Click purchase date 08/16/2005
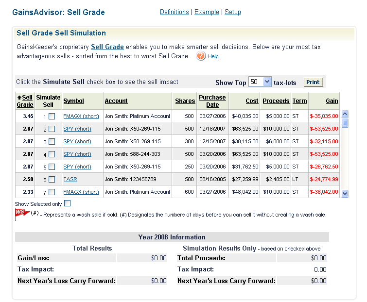Screen dimensions: 367x302 pos(212,179)
